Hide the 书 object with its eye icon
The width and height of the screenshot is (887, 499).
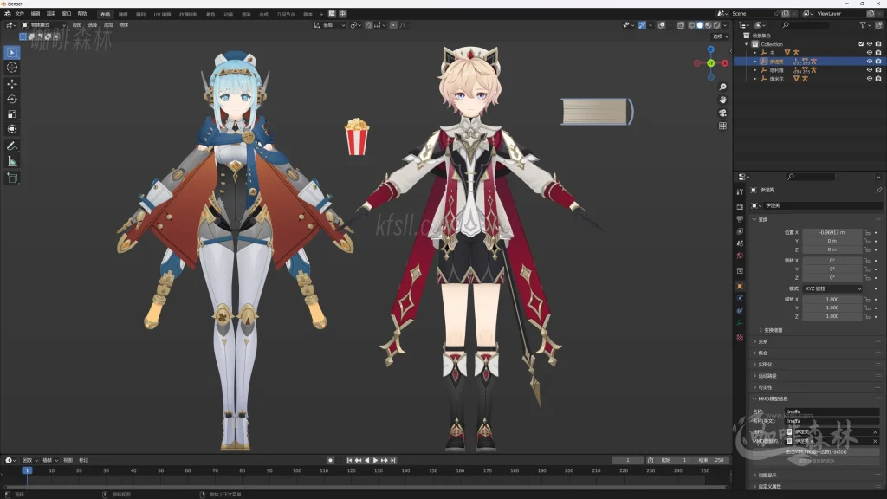click(870, 53)
